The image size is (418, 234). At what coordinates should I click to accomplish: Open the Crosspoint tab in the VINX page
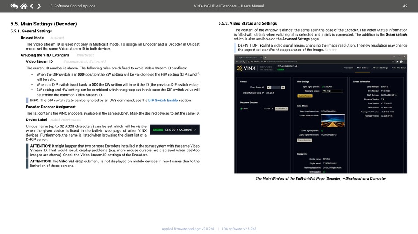tap(348, 68)
